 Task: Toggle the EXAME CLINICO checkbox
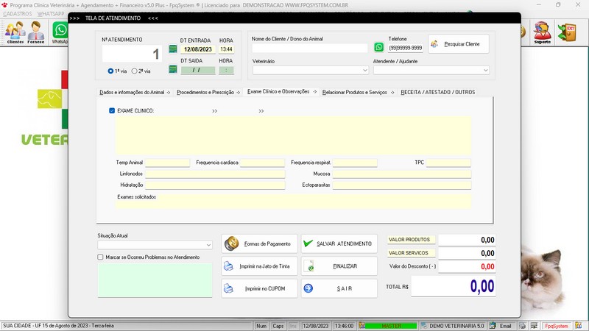[112, 111]
